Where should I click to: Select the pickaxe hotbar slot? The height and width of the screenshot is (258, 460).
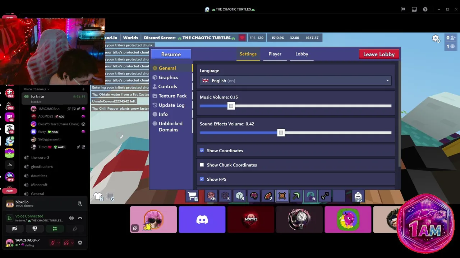click(x=296, y=196)
